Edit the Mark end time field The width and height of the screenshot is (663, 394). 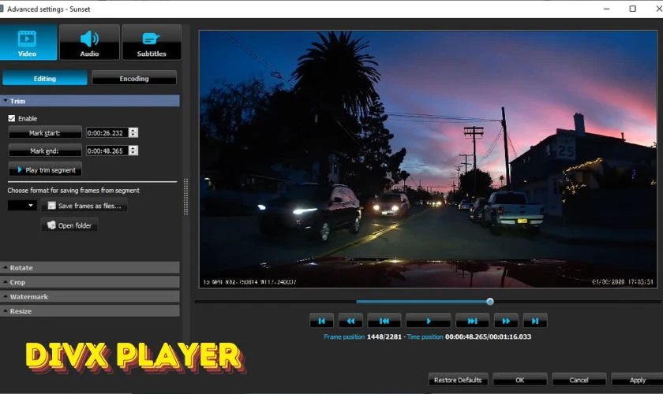[107, 151]
